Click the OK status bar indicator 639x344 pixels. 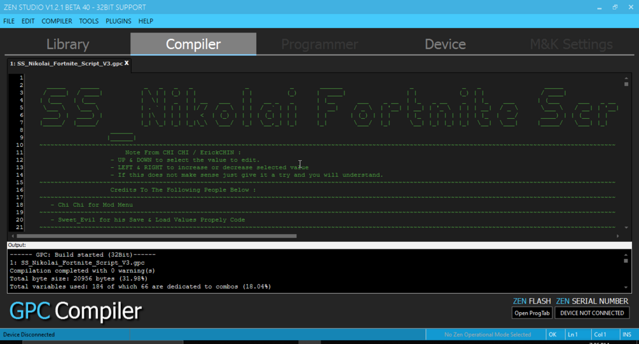[x=553, y=334]
